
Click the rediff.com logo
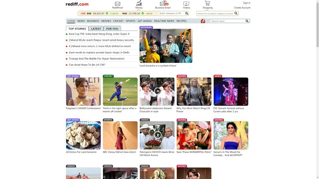[x=77, y=4]
